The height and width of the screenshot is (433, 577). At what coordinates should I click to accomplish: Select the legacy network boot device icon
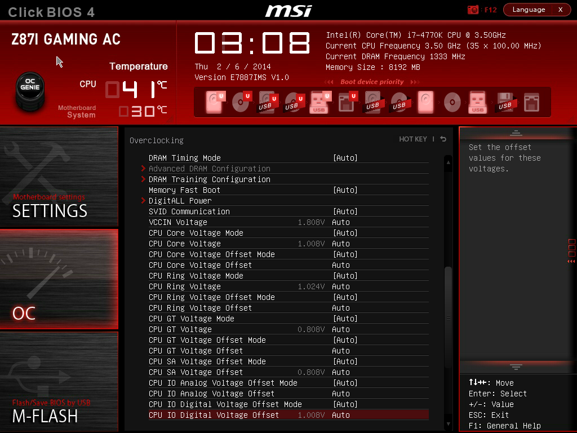[532, 102]
